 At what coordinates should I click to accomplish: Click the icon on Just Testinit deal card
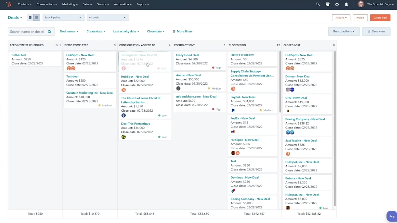coord(288,154)
